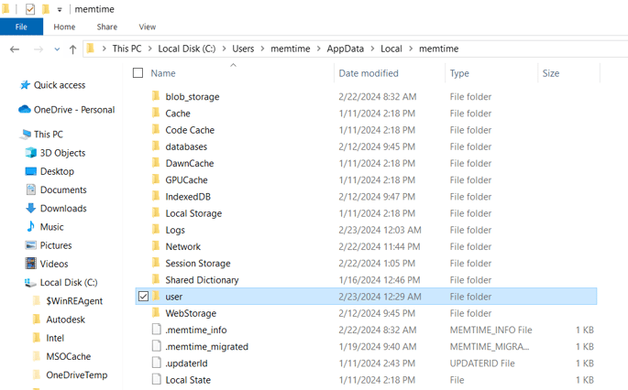This screenshot has height=390, width=628.
Task: Open Desktop in navigation pane
Action: (x=50, y=171)
